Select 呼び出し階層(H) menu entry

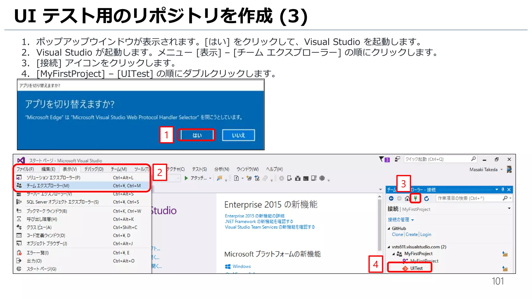82,219
